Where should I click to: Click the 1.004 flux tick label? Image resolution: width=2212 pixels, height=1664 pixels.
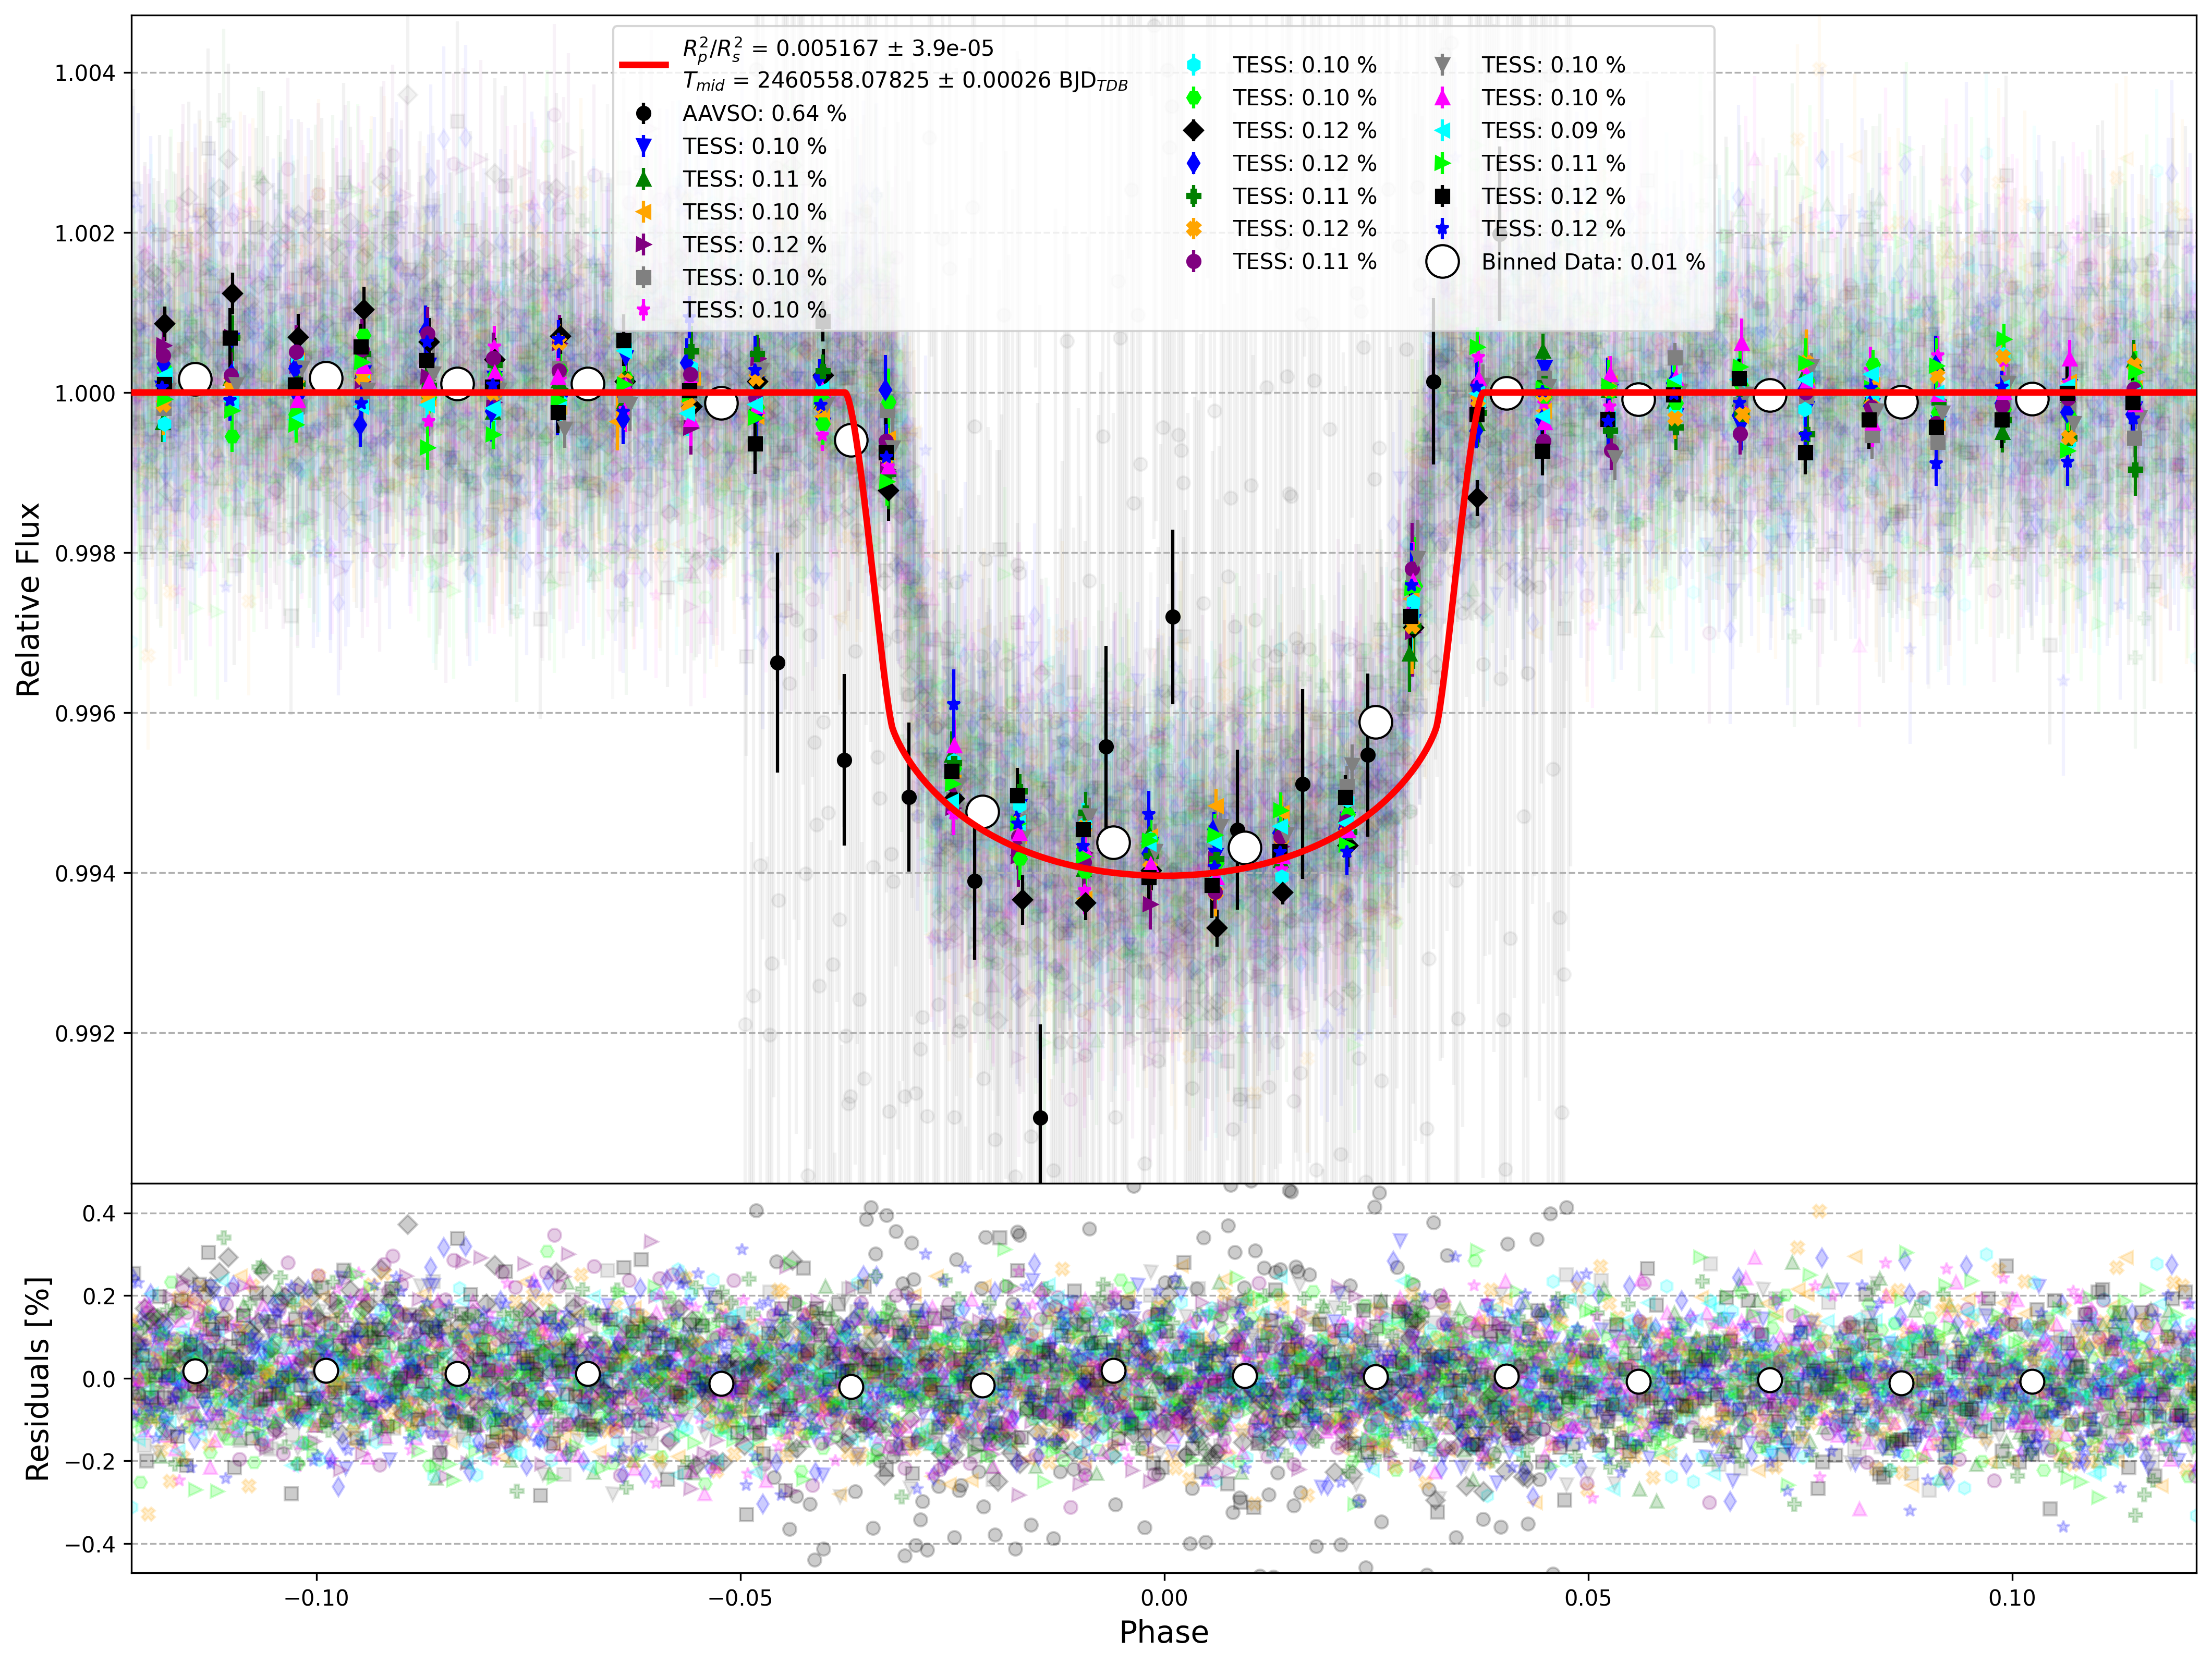85,73
